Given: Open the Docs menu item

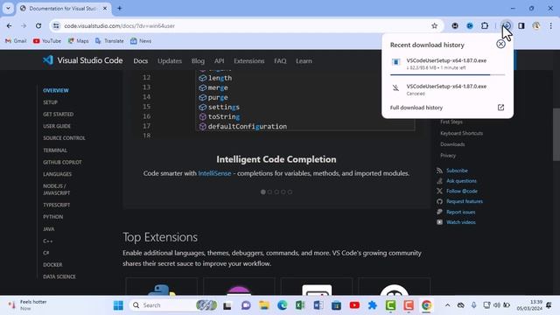Looking at the screenshot, I should (140, 61).
